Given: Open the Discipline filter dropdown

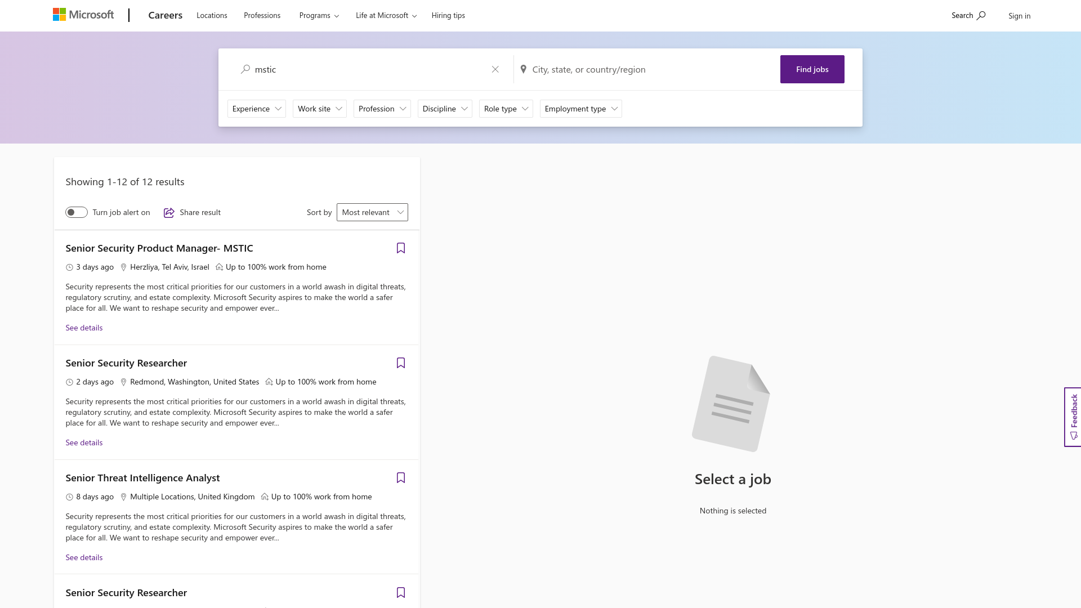Looking at the screenshot, I should coord(445,109).
